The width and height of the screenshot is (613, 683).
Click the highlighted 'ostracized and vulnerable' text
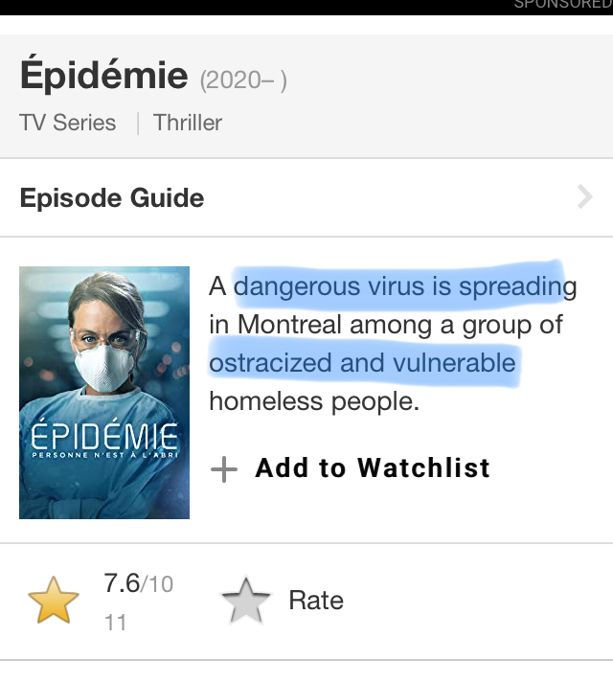362,363
